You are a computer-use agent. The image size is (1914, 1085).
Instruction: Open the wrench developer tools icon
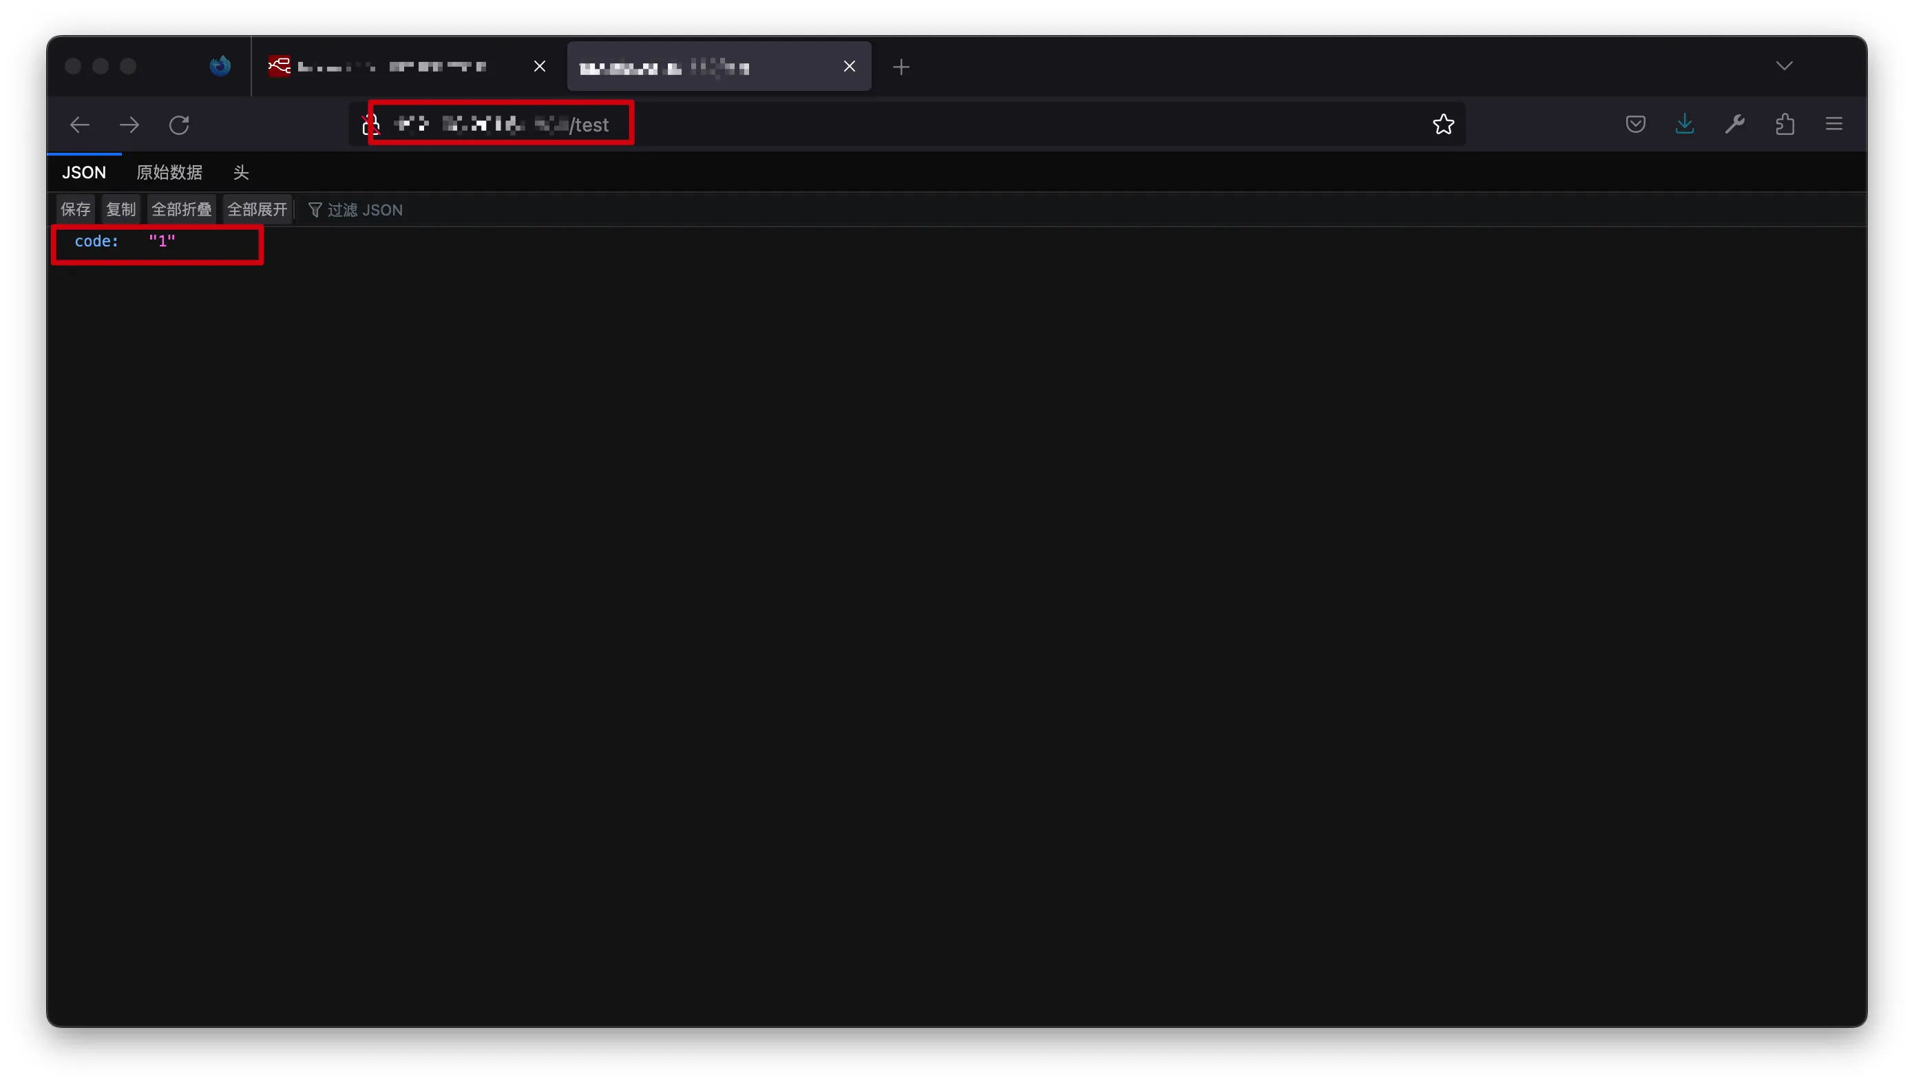pos(1734,125)
